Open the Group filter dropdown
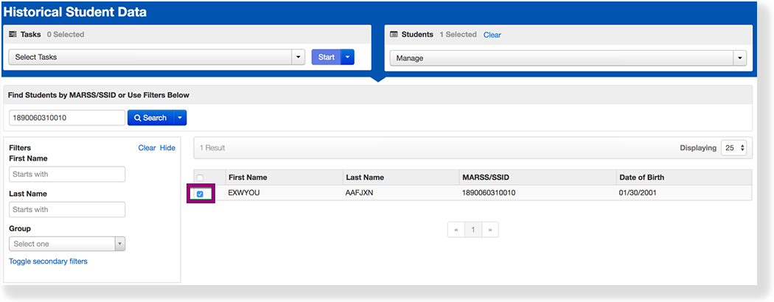This screenshot has width=774, height=302. [67, 244]
